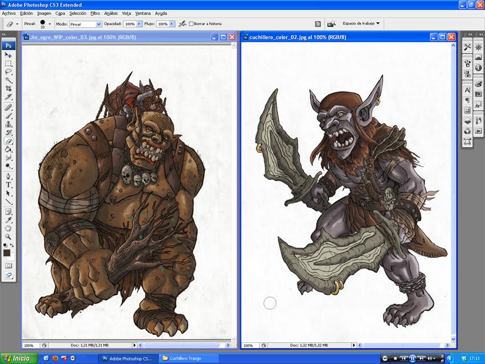
Task: Open the Channels panel icon
Action: pos(467,131)
